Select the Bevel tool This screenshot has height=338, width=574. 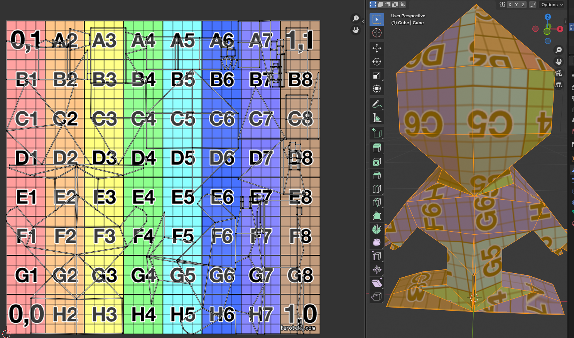377,175
